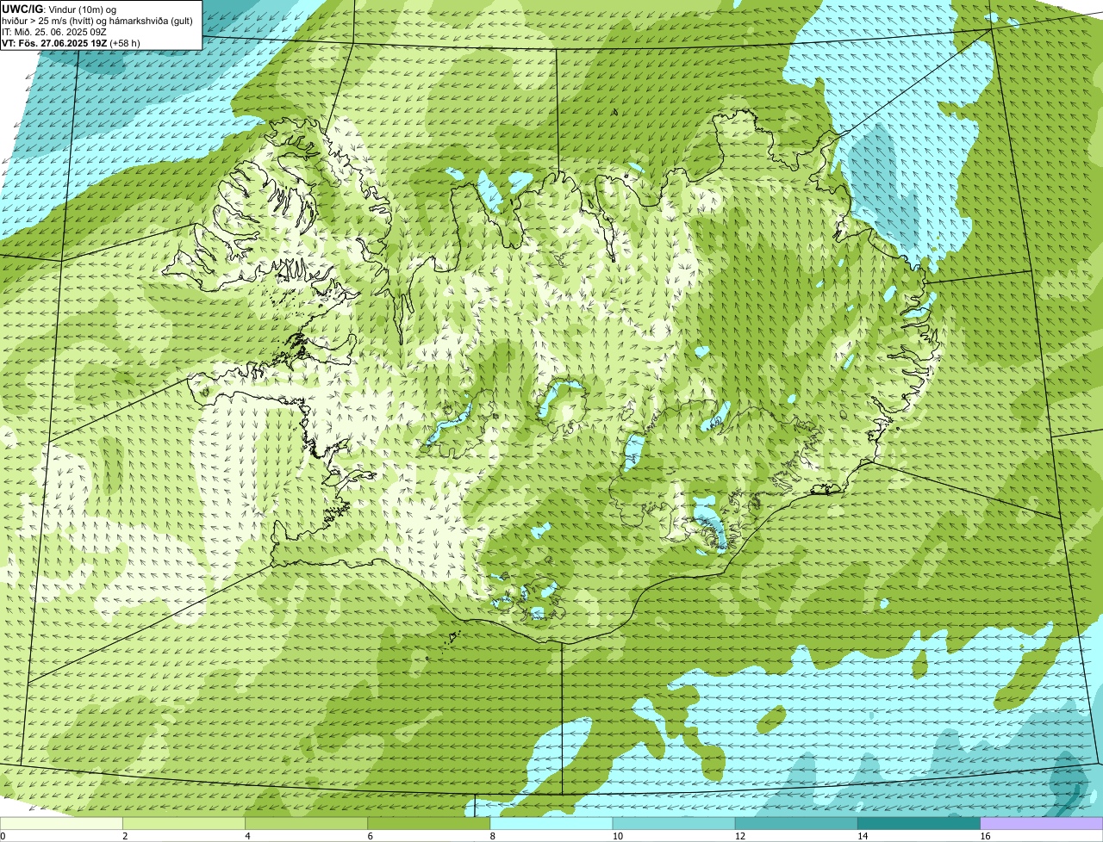
Task: Click the 'VT: Fös. 27.06.2025 19Z (+58 h)' line
Action: 71,43
